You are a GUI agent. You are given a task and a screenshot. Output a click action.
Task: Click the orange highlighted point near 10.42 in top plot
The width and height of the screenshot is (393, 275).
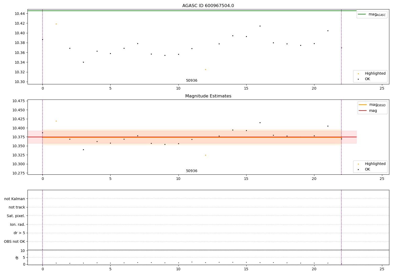[56, 24]
